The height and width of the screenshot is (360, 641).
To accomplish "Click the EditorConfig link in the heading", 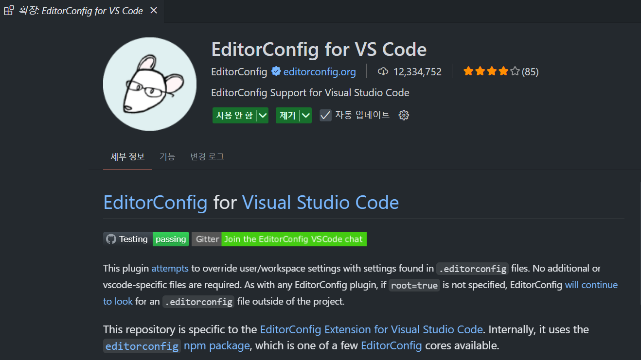I will coord(155,202).
